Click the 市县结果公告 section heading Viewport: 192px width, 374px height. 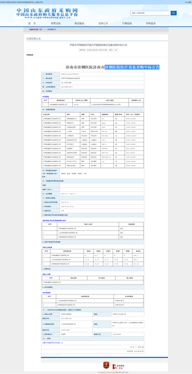click(33, 38)
